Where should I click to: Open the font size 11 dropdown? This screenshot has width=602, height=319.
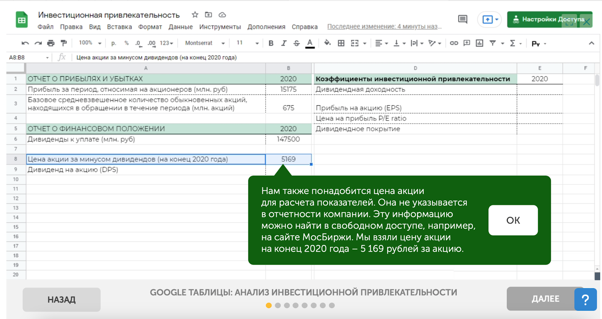coord(247,43)
